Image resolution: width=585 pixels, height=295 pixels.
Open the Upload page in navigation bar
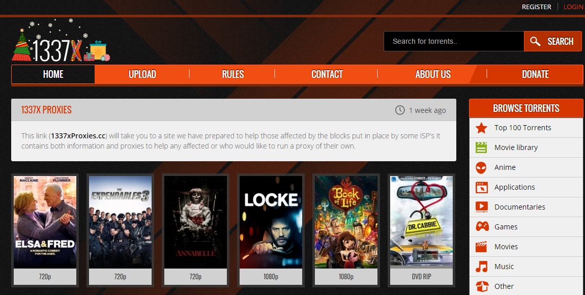[x=142, y=74]
